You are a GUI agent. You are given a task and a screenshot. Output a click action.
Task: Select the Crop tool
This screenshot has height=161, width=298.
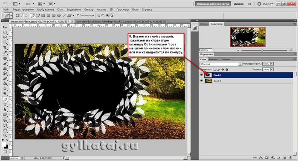click(5, 47)
